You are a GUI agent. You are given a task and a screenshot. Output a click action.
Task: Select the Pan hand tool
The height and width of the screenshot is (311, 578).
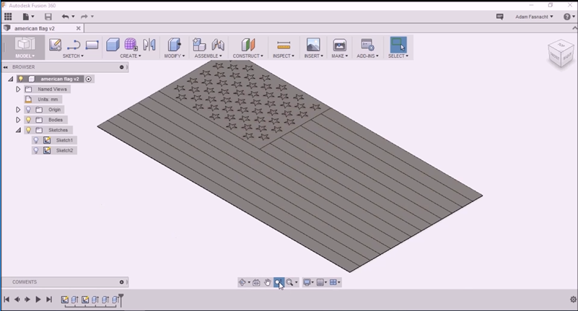point(267,282)
